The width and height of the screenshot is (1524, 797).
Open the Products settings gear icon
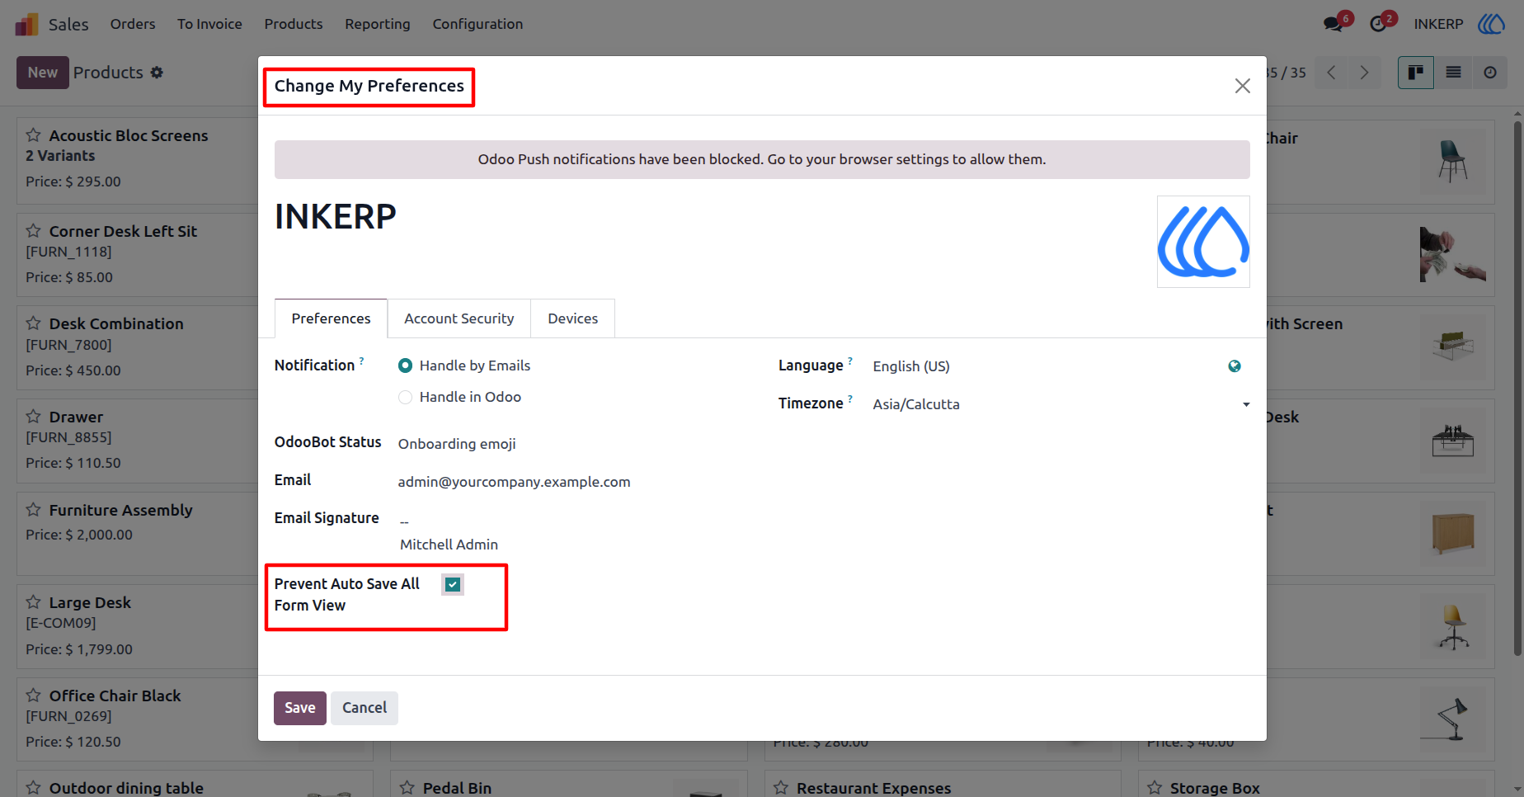point(157,73)
